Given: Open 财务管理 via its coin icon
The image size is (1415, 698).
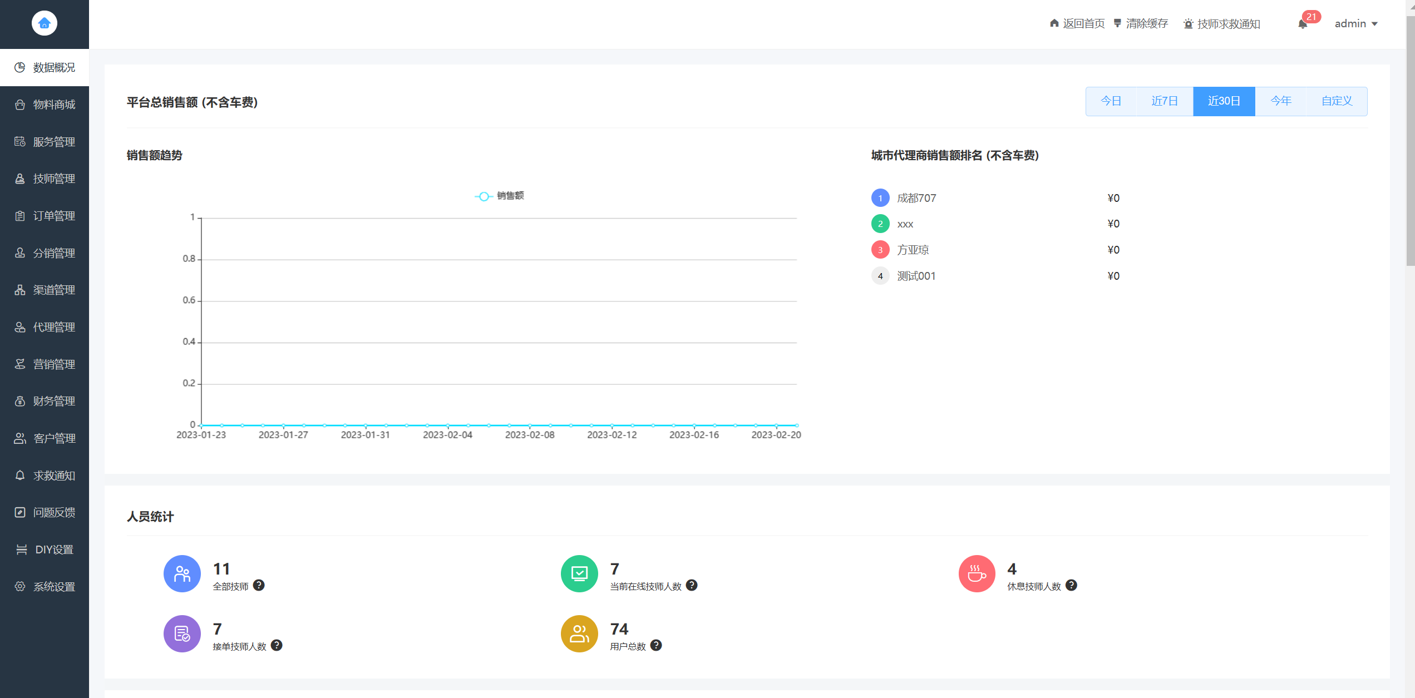Looking at the screenshot, I should tap(21, 400).
